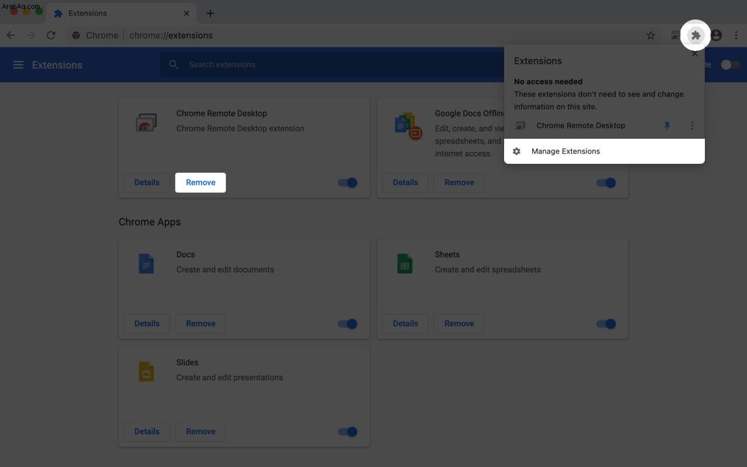Click the gear icon beside Manage Extensions
Viewport: 747px width, 467px height.
517,151
